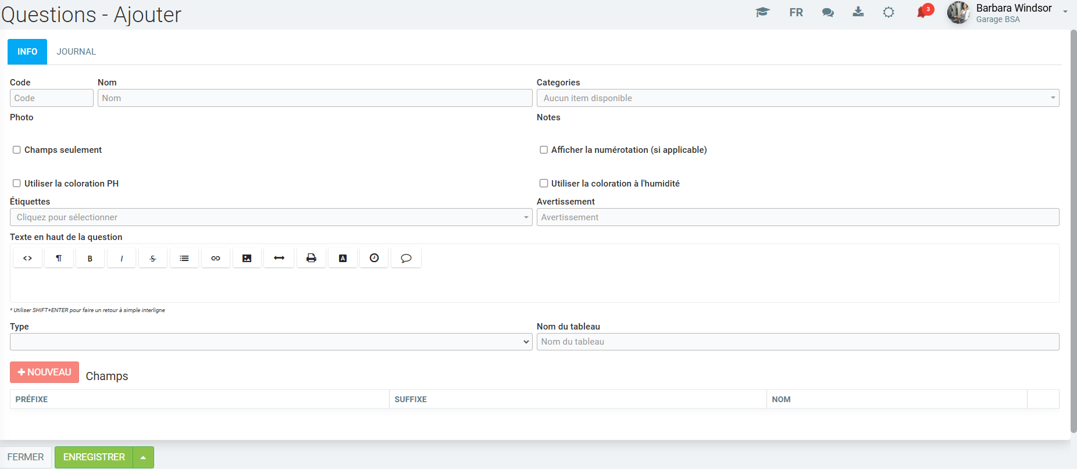Screen dimensions: 1077x469
Task: Check Utiliser la coloration PH option
Action: [x=17, y=184]
